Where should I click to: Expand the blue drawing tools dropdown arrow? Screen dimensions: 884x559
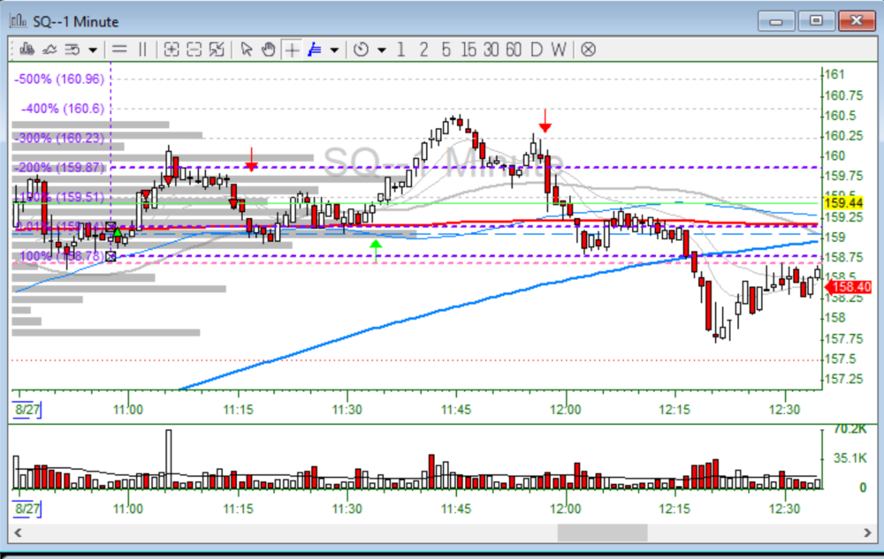click(x=334, y=49)
